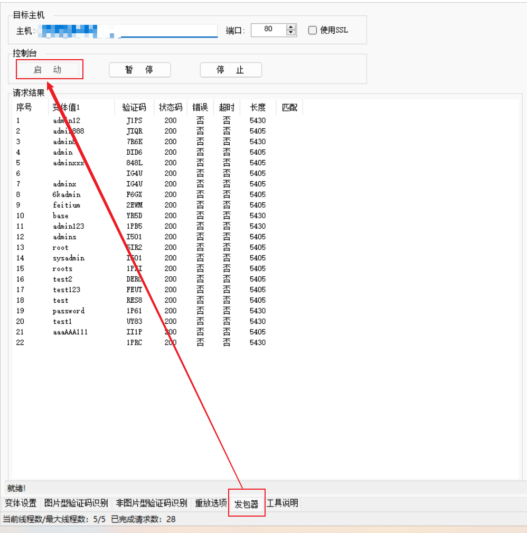The width and height of the screenshot is (527, 533).
Task: Open the 非图片型验证码识别 tab
Action: [x=152, y=503]
